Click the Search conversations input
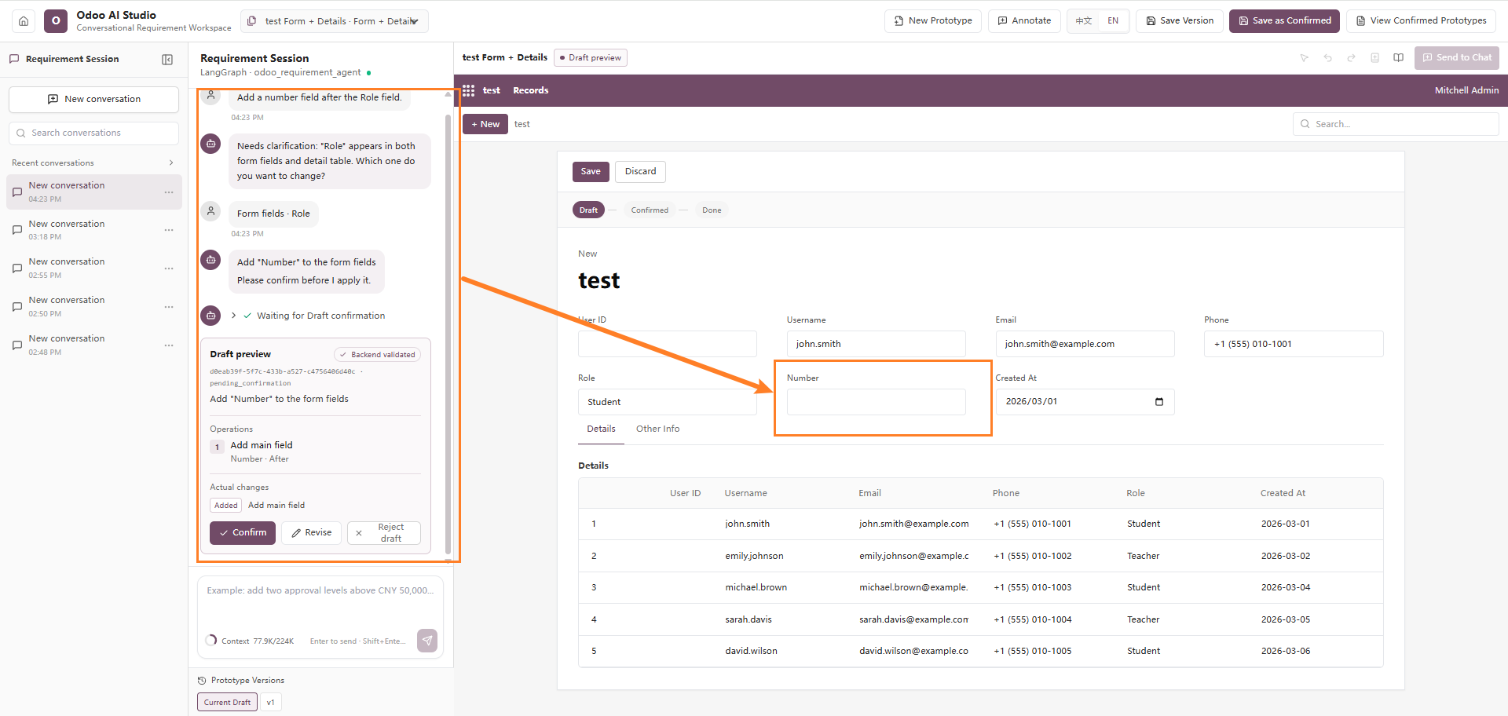The image size is (1508, 716). coord(94,133)
